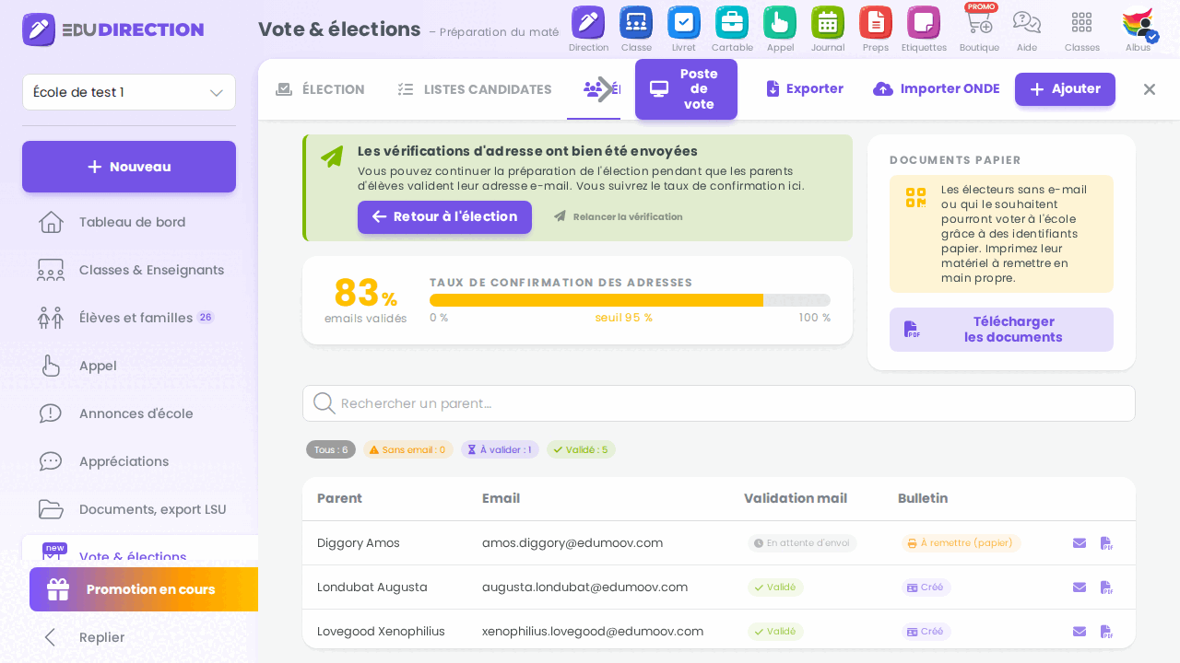
Task: Click the 'Importer ONDE' button
Action: point(937,89)
